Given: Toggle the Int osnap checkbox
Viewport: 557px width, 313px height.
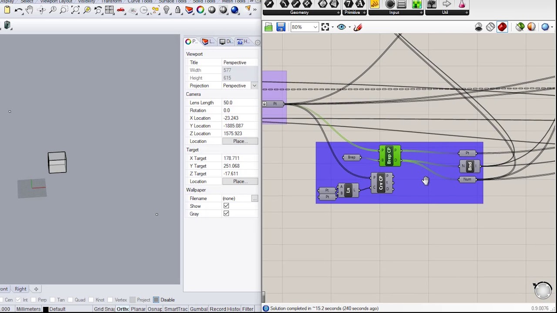Looking at the screenshot, I should 18,300.
